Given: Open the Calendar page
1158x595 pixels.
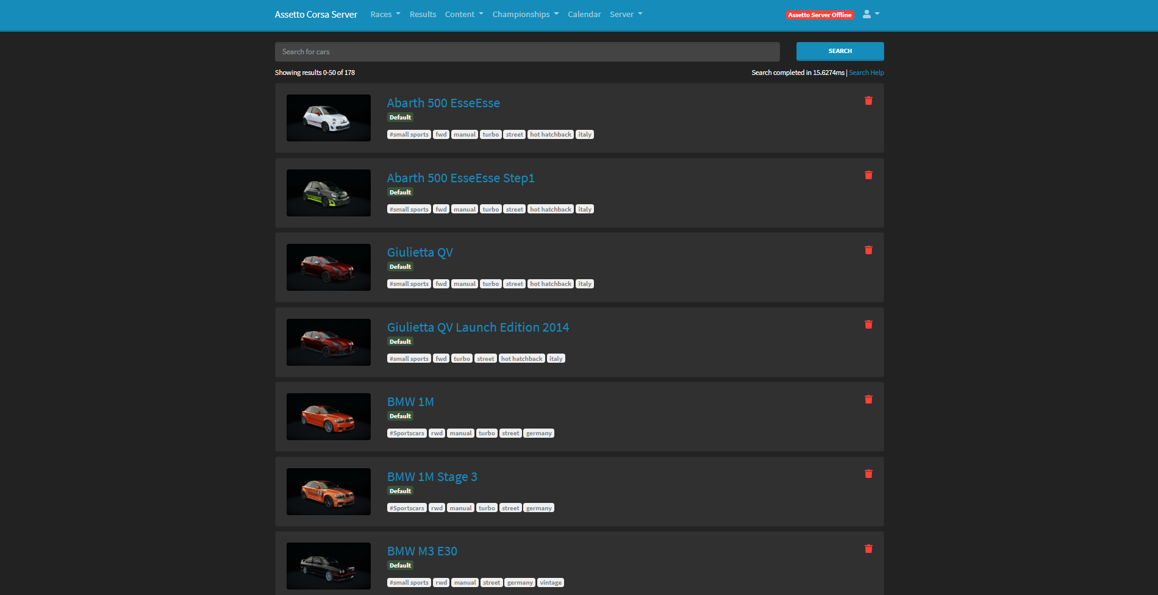Looking at the screenshot, I should [584, 14].
